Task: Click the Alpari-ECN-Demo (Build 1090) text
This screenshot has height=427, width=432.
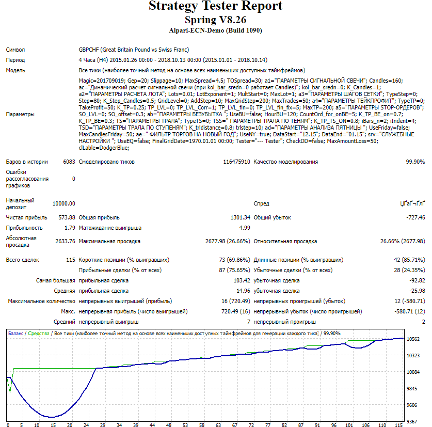Action: point(216,30)
